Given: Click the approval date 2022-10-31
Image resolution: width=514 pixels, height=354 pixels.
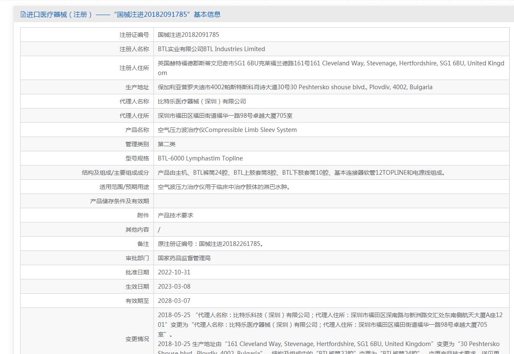Looking at the screenshot, I should [174, 272].
